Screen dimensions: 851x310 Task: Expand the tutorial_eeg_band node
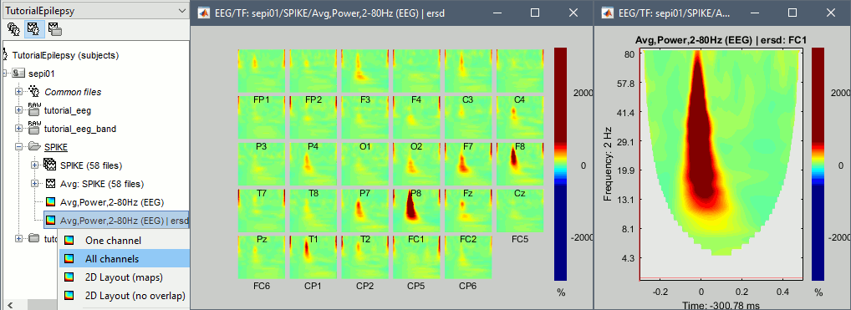click(x=19, y=129)
